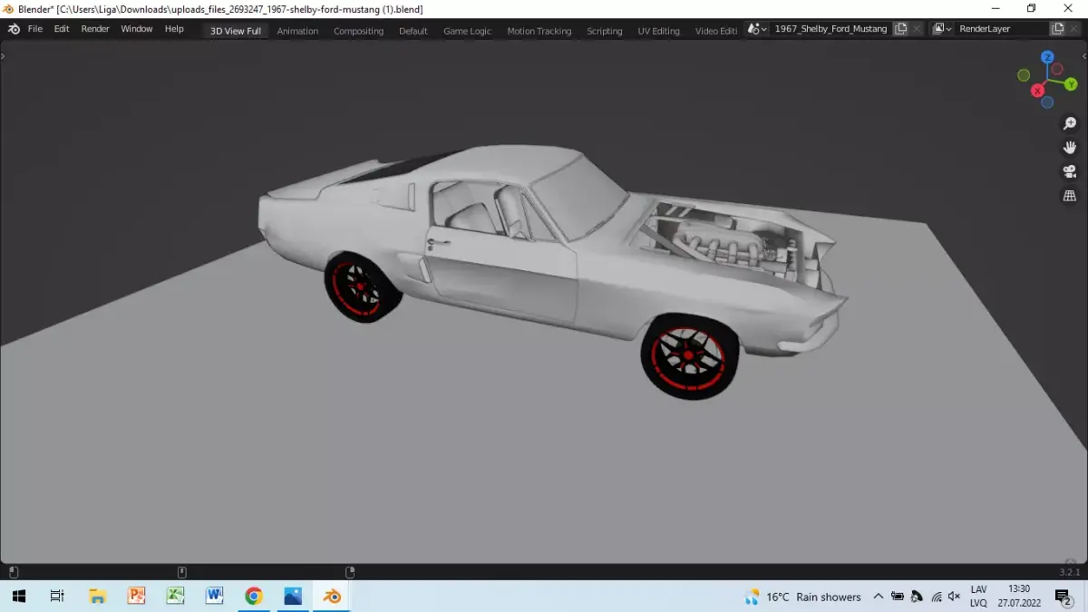The image size is (1088, 612).
Task: Switch to the Scripting workspace tab
Action: tap(604, 31)
